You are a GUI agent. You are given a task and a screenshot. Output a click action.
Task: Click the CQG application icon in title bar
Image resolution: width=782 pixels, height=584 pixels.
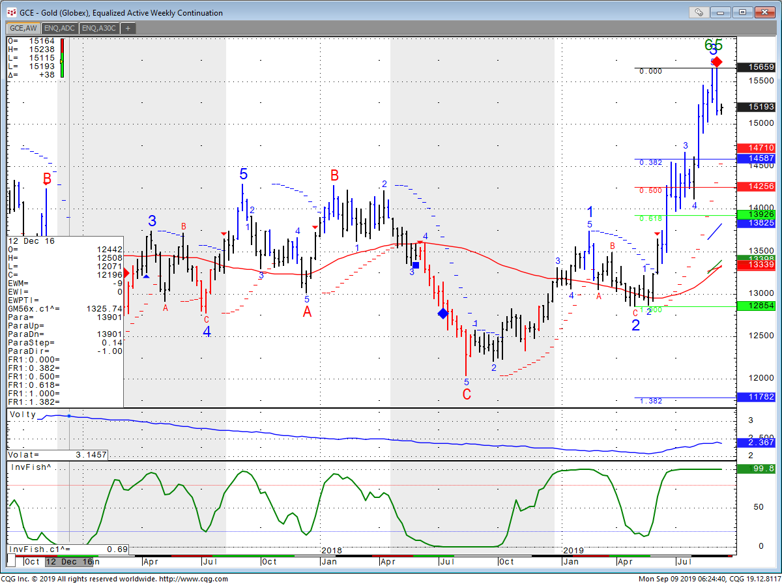(x=11, y=12)
